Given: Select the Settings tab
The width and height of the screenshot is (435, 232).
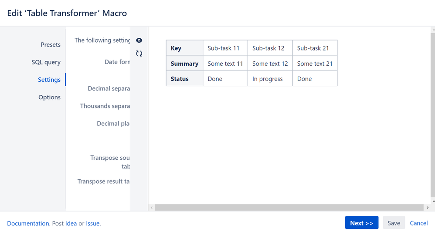Looking at the screenshot, I should click(x=49, y=80).
